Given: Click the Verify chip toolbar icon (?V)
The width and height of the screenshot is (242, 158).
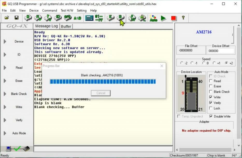Looking at the screenshot, I should (x=48, y=18).
